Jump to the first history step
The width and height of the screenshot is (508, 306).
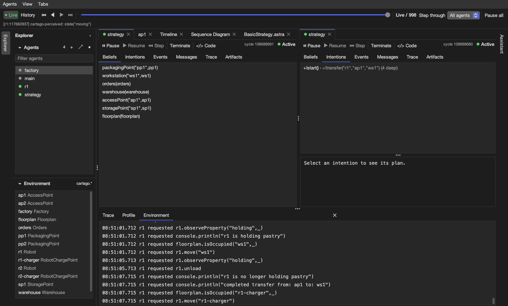[x=44, y=15]
